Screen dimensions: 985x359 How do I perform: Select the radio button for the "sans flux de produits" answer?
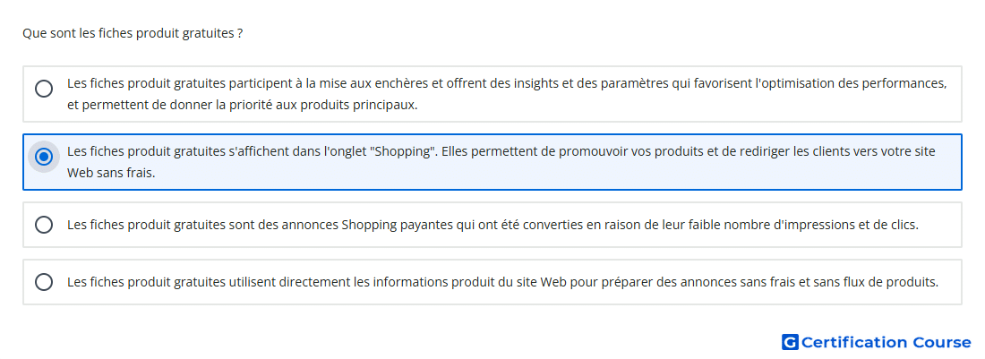[x=43, y=282]
